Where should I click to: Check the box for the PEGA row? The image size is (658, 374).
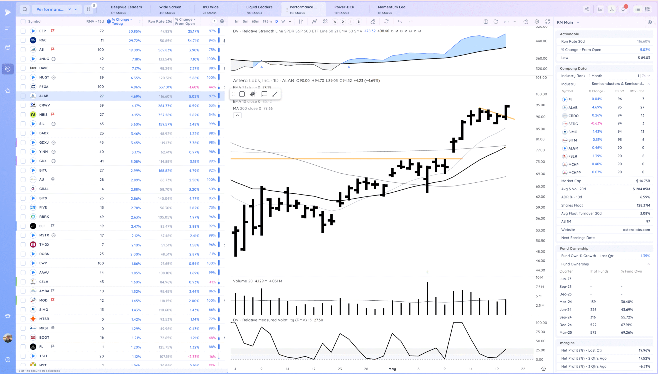tap(23, 87)
